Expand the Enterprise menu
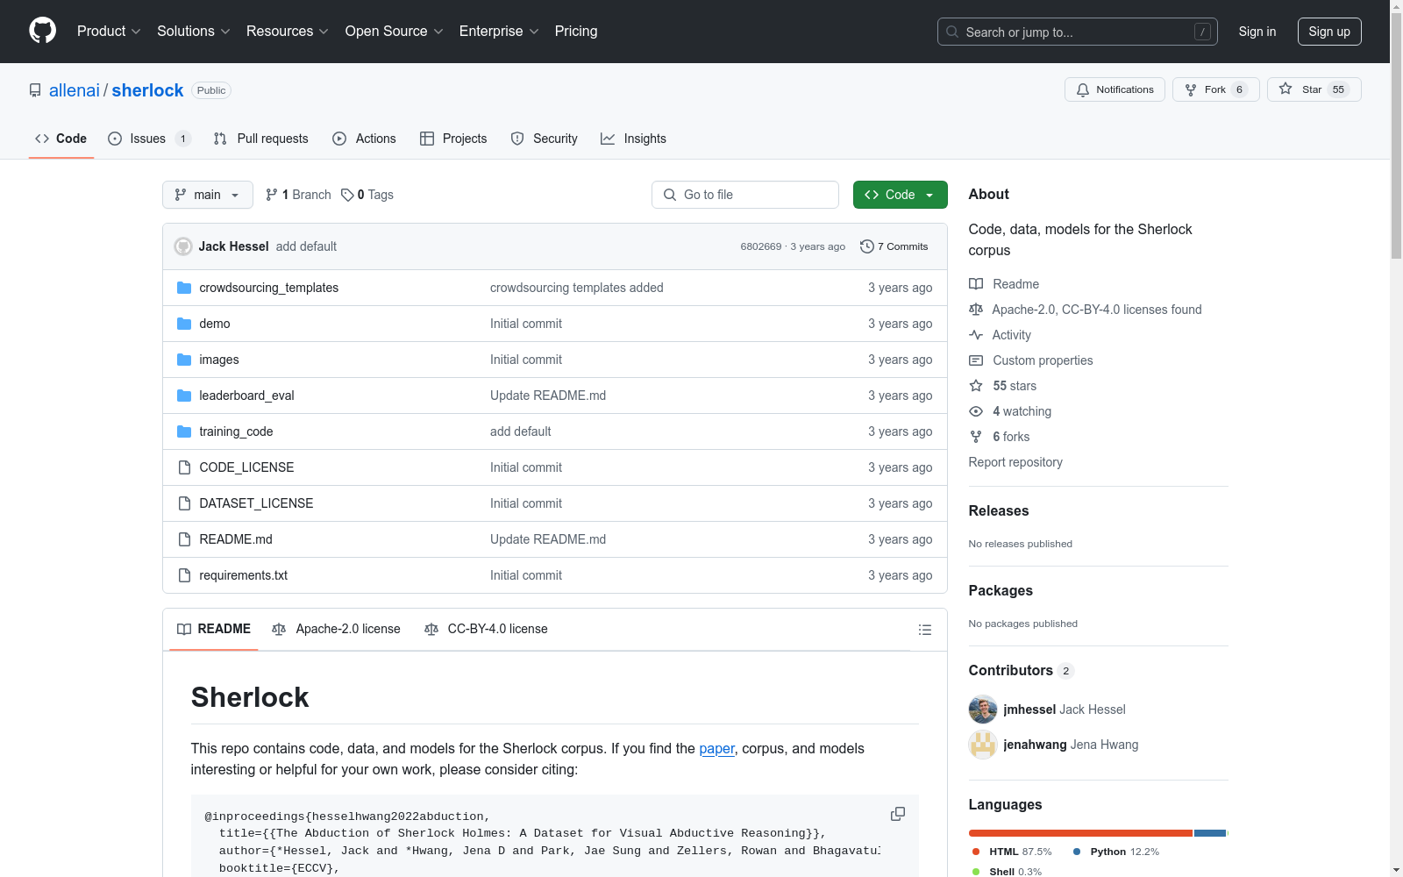This screenshot has width=1403, height=877. pos(499,32)
